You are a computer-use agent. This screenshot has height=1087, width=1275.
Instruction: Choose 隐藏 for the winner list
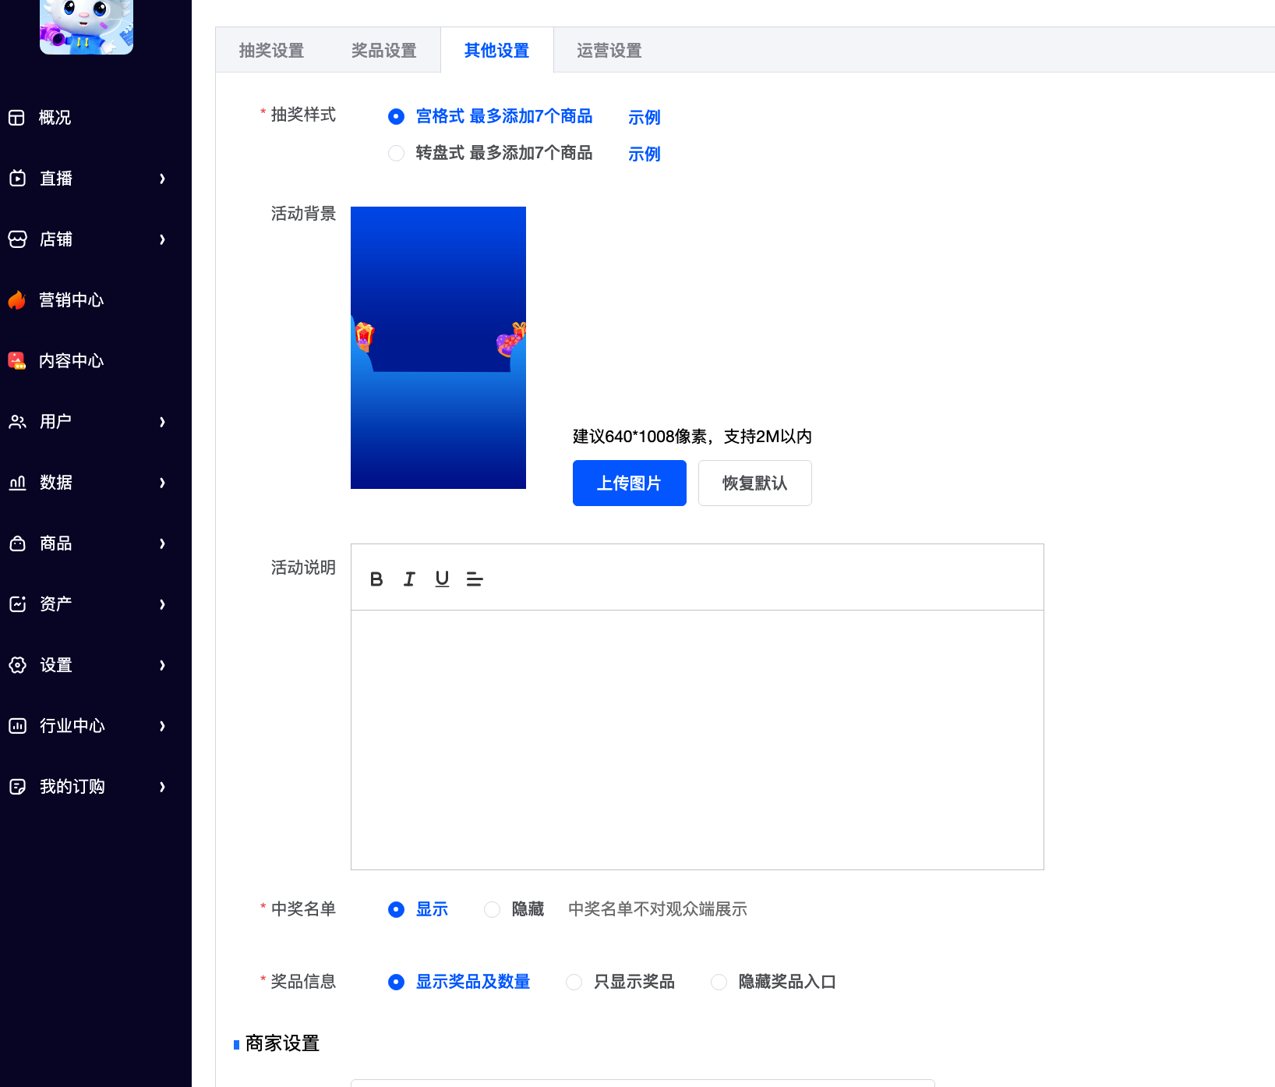(493, 910)
